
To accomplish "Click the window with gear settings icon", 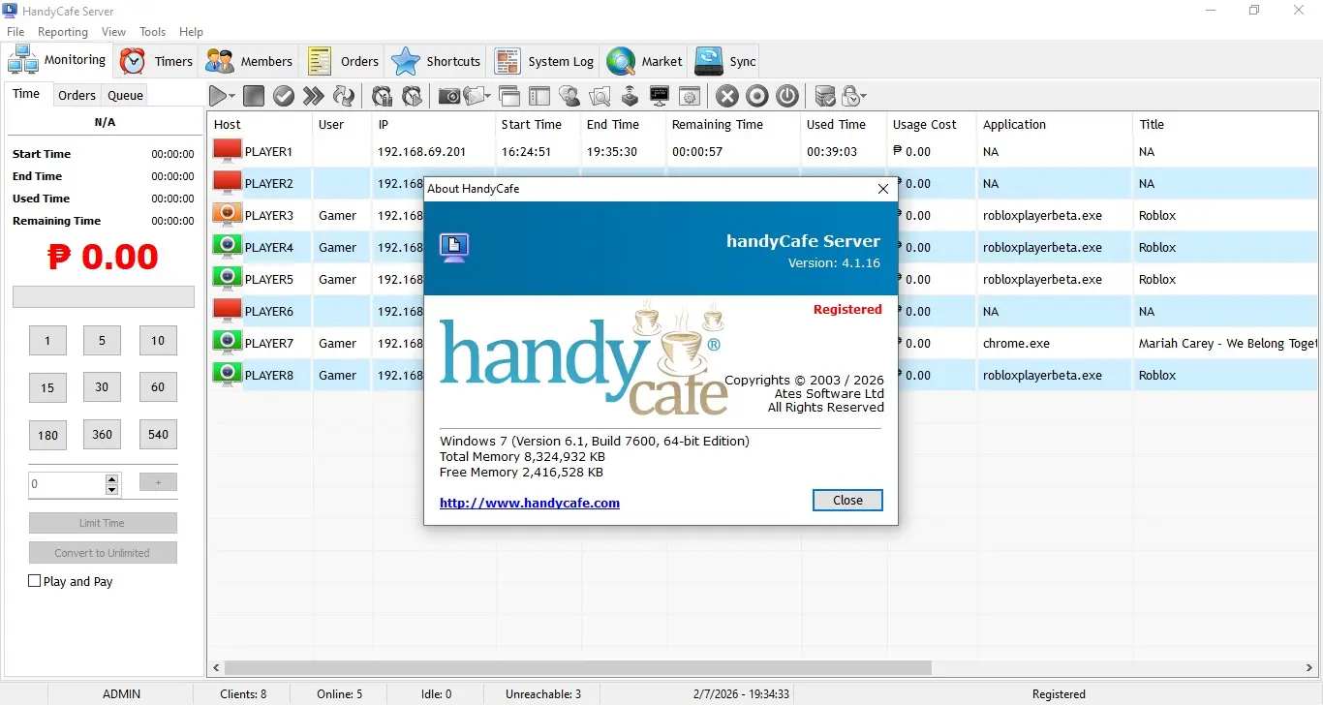I will 690,96.
